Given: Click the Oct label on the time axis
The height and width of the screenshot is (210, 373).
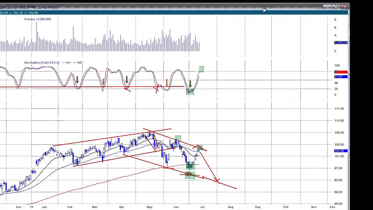Looking at the screenshot, I should point(286,207).
